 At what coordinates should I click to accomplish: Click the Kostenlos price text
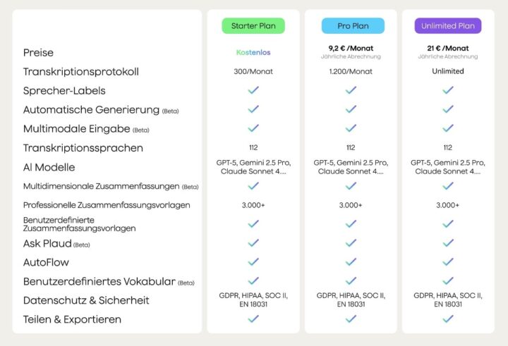tap(253, 52)
